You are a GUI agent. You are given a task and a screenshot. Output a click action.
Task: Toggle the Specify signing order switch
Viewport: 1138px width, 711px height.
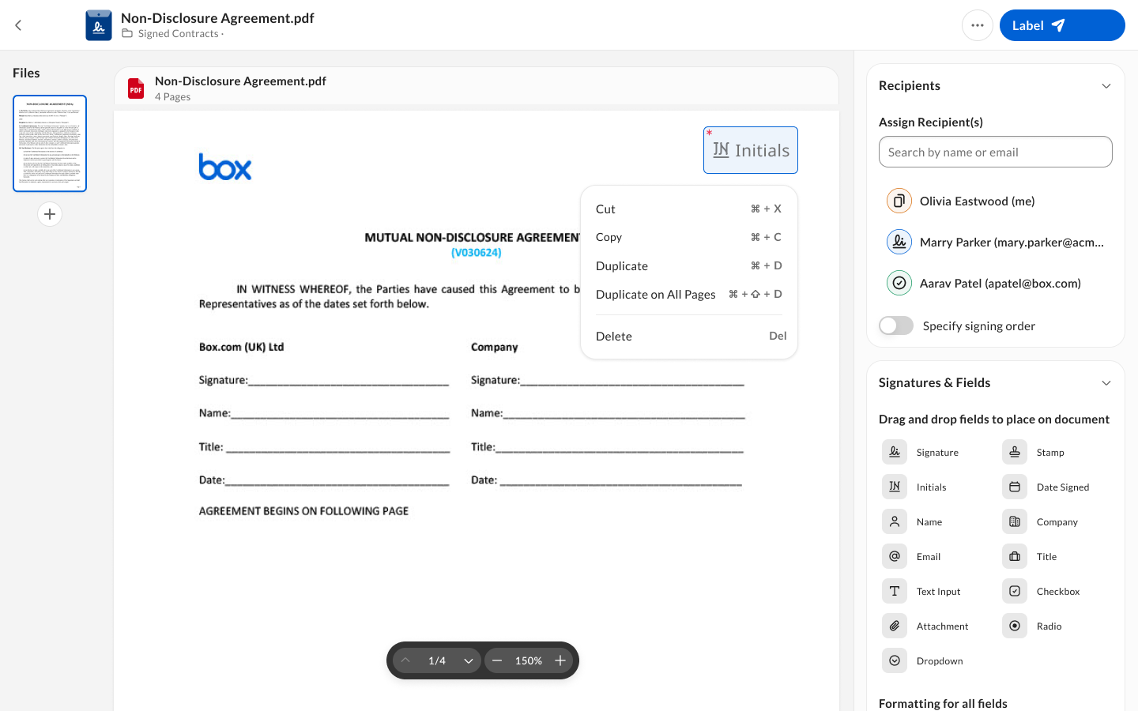tap(896, 325)
